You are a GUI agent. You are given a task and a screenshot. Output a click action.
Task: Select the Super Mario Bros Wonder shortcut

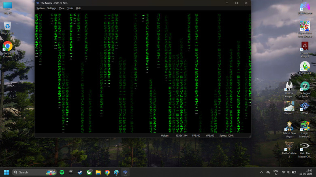(305, 29)
